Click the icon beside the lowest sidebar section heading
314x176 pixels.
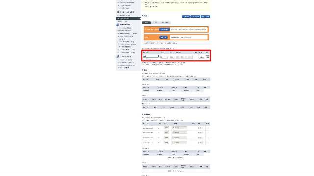tap(118, 57)
